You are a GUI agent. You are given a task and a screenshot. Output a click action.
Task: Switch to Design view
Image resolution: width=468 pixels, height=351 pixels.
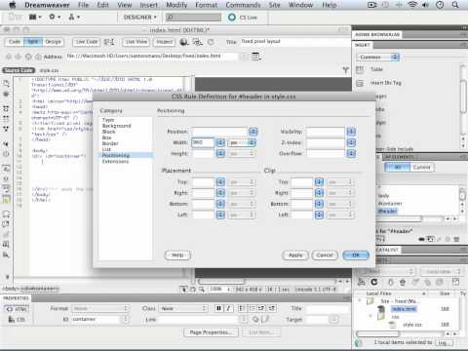click(53, 42)
